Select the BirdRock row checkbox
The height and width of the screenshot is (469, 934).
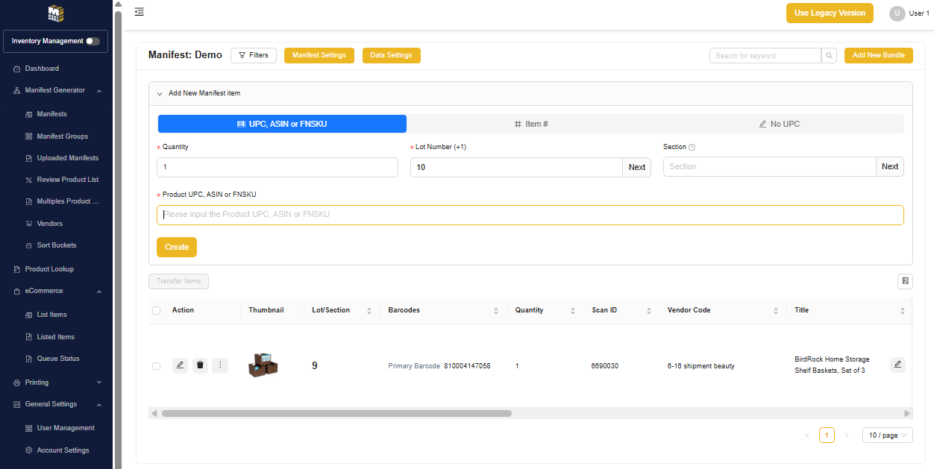coord(156,366)
